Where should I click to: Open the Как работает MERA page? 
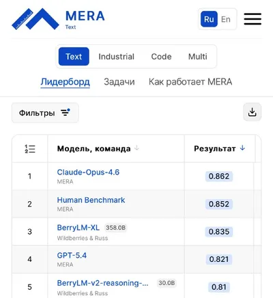(x=190, y=82)
